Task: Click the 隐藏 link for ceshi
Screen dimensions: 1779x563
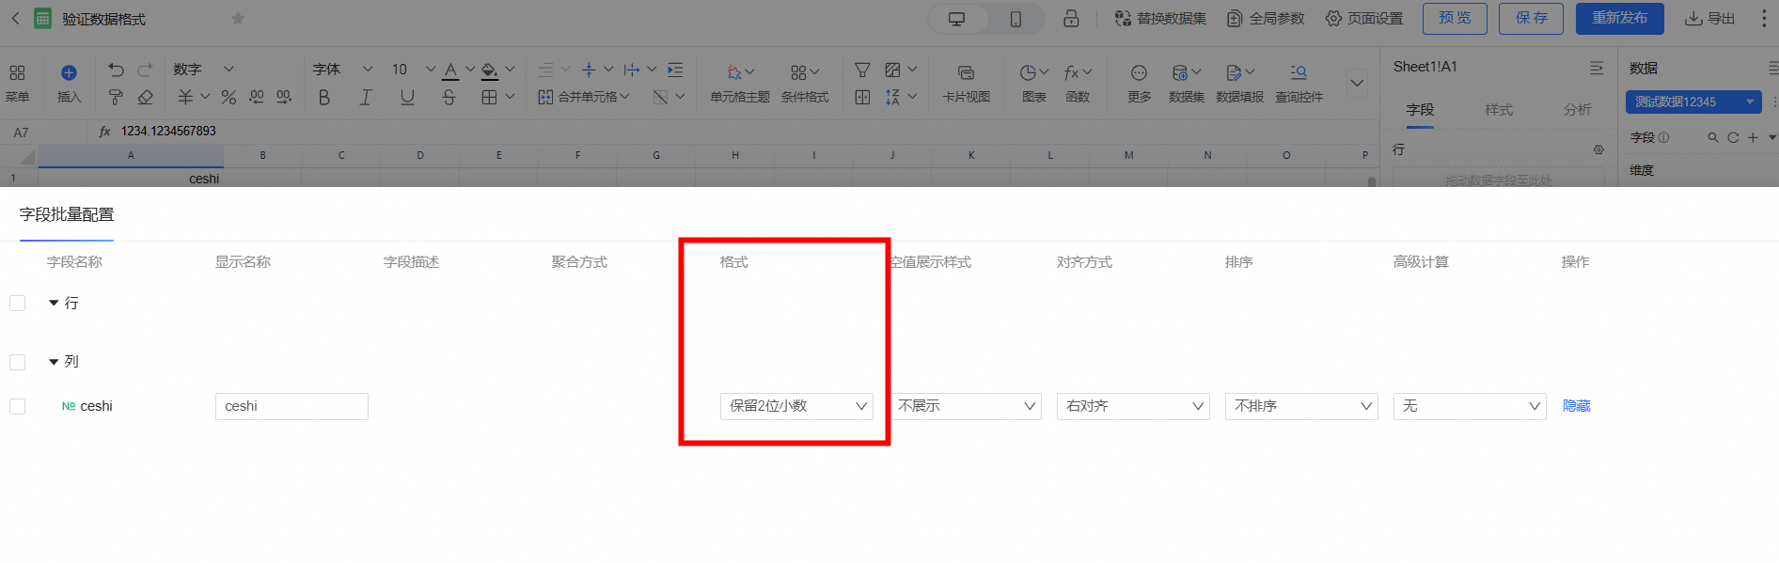Action: pos(1576,406)
